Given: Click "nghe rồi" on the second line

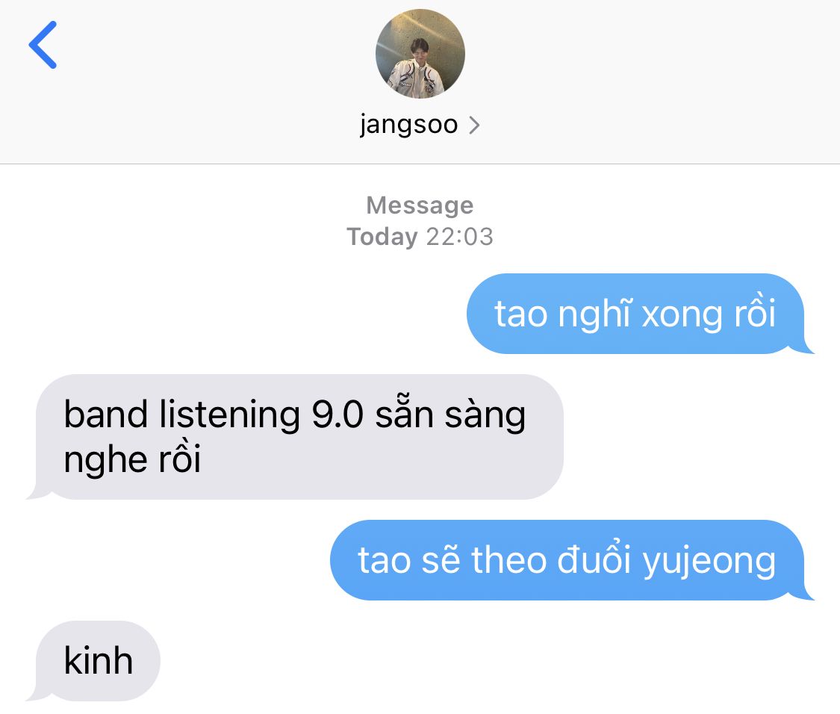Looking at the screenshot, I should [132, 460].
